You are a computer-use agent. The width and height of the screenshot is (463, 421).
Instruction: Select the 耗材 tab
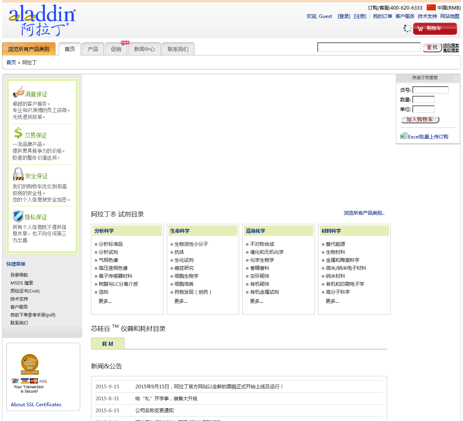[x=108, y=344]
